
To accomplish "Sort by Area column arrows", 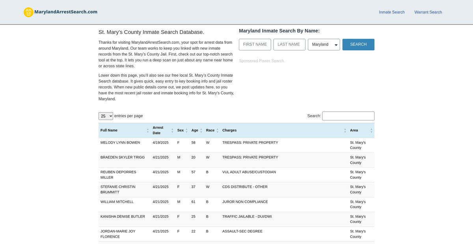I will (371, 130).
